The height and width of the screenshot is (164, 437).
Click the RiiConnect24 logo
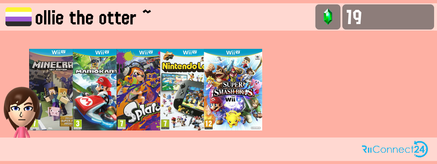pos(395,149)
